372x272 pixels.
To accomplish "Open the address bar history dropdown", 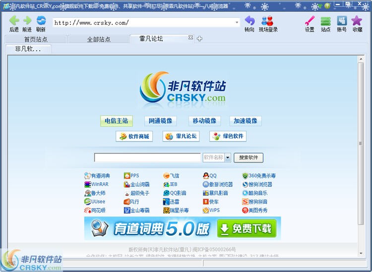I will tap(237, 22).
